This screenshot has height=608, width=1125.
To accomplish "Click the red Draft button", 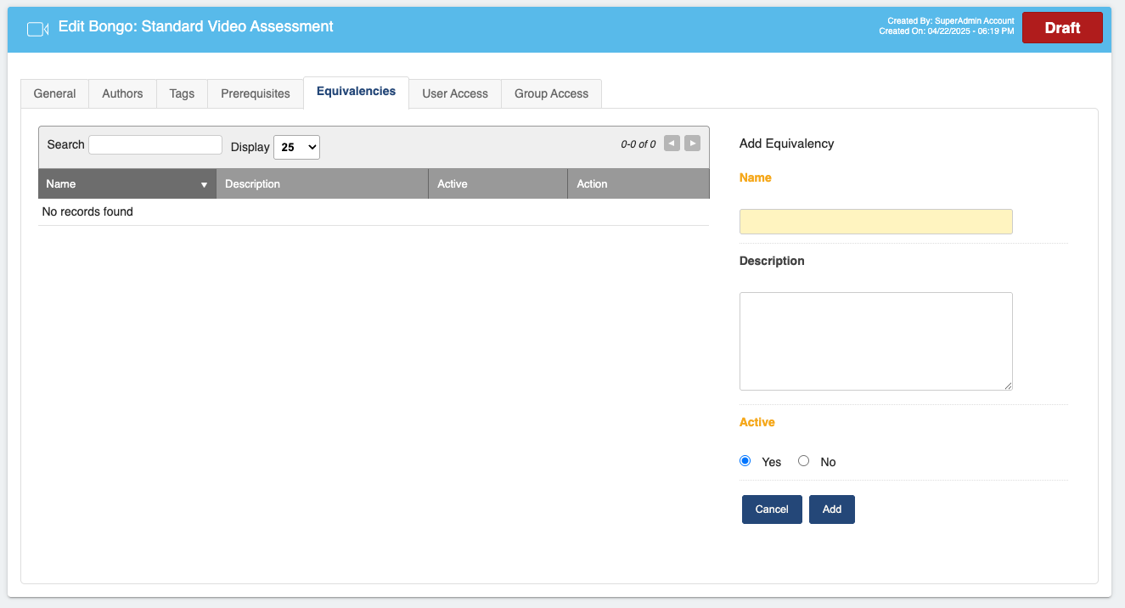I will point(1062,28).
